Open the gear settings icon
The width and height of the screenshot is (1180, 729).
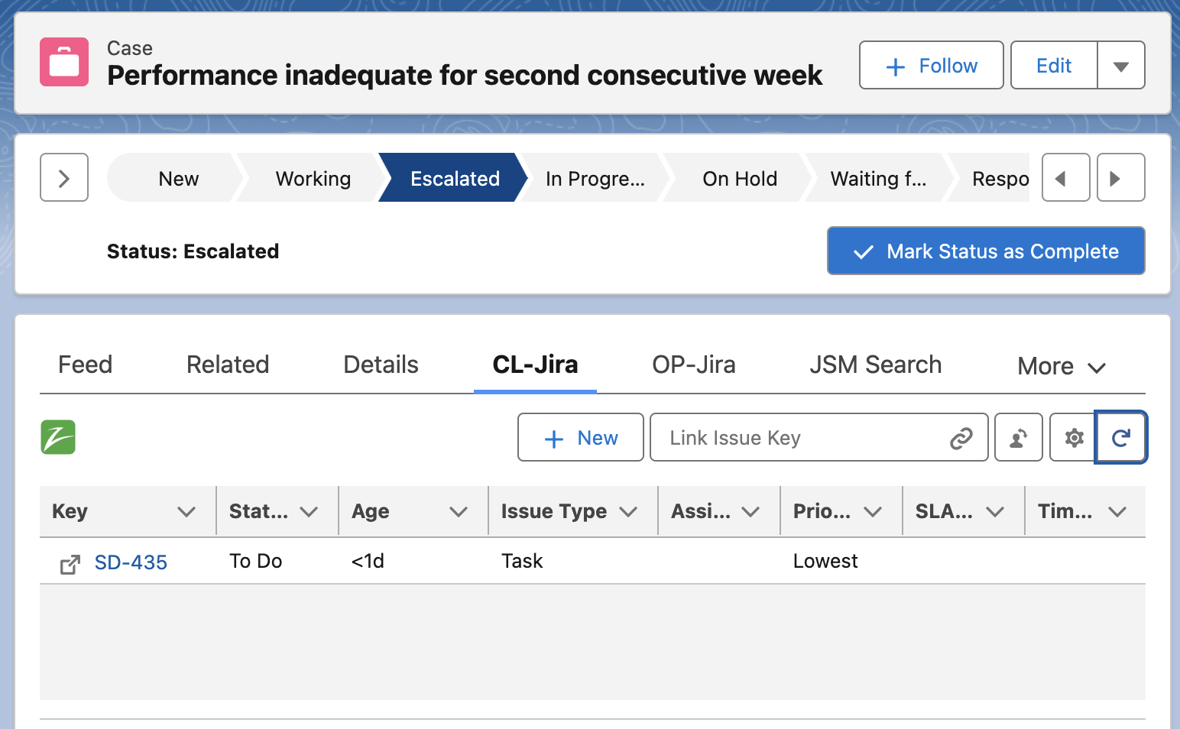click(1074, 438)
